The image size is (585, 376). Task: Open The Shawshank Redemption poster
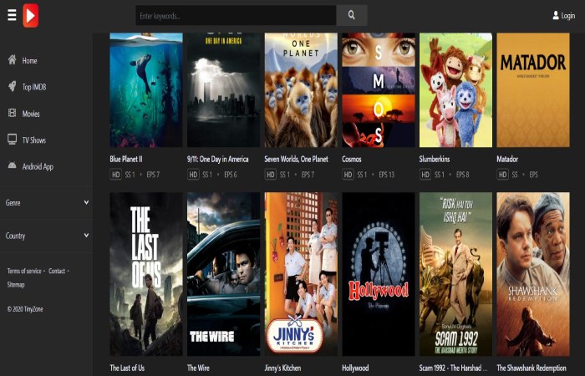[x=533, y=274]
